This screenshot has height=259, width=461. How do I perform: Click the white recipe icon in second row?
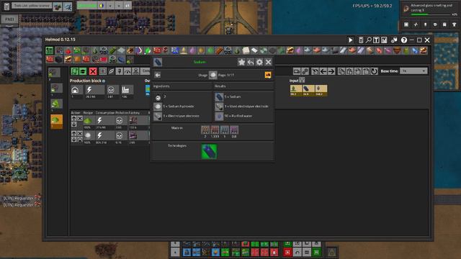(88, 135)
